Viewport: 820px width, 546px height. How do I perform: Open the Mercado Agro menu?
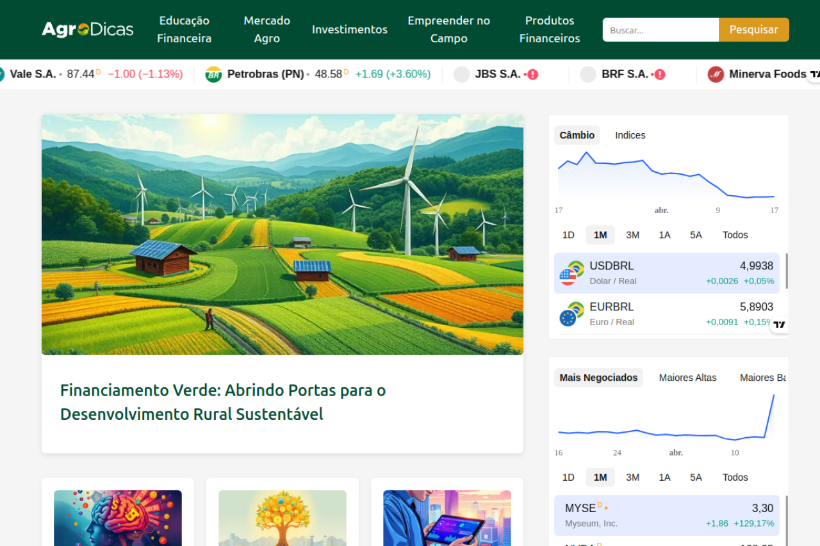click(266, 29)
